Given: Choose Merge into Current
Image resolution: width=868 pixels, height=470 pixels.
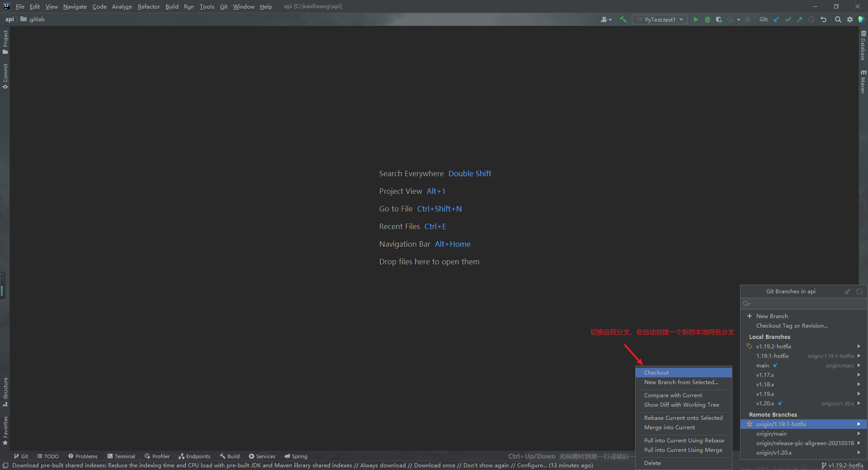Looking at the screenshot, I should (x=684, y=428).
